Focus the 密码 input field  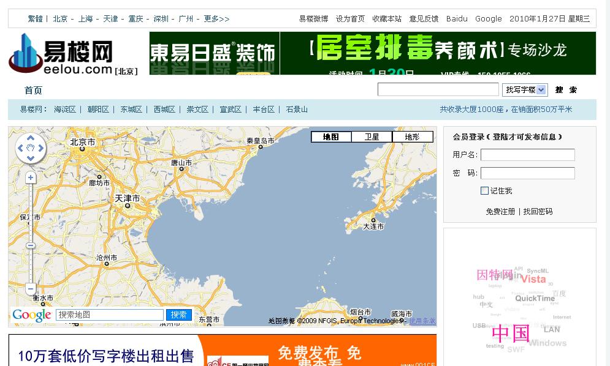[x=527, y=173]
